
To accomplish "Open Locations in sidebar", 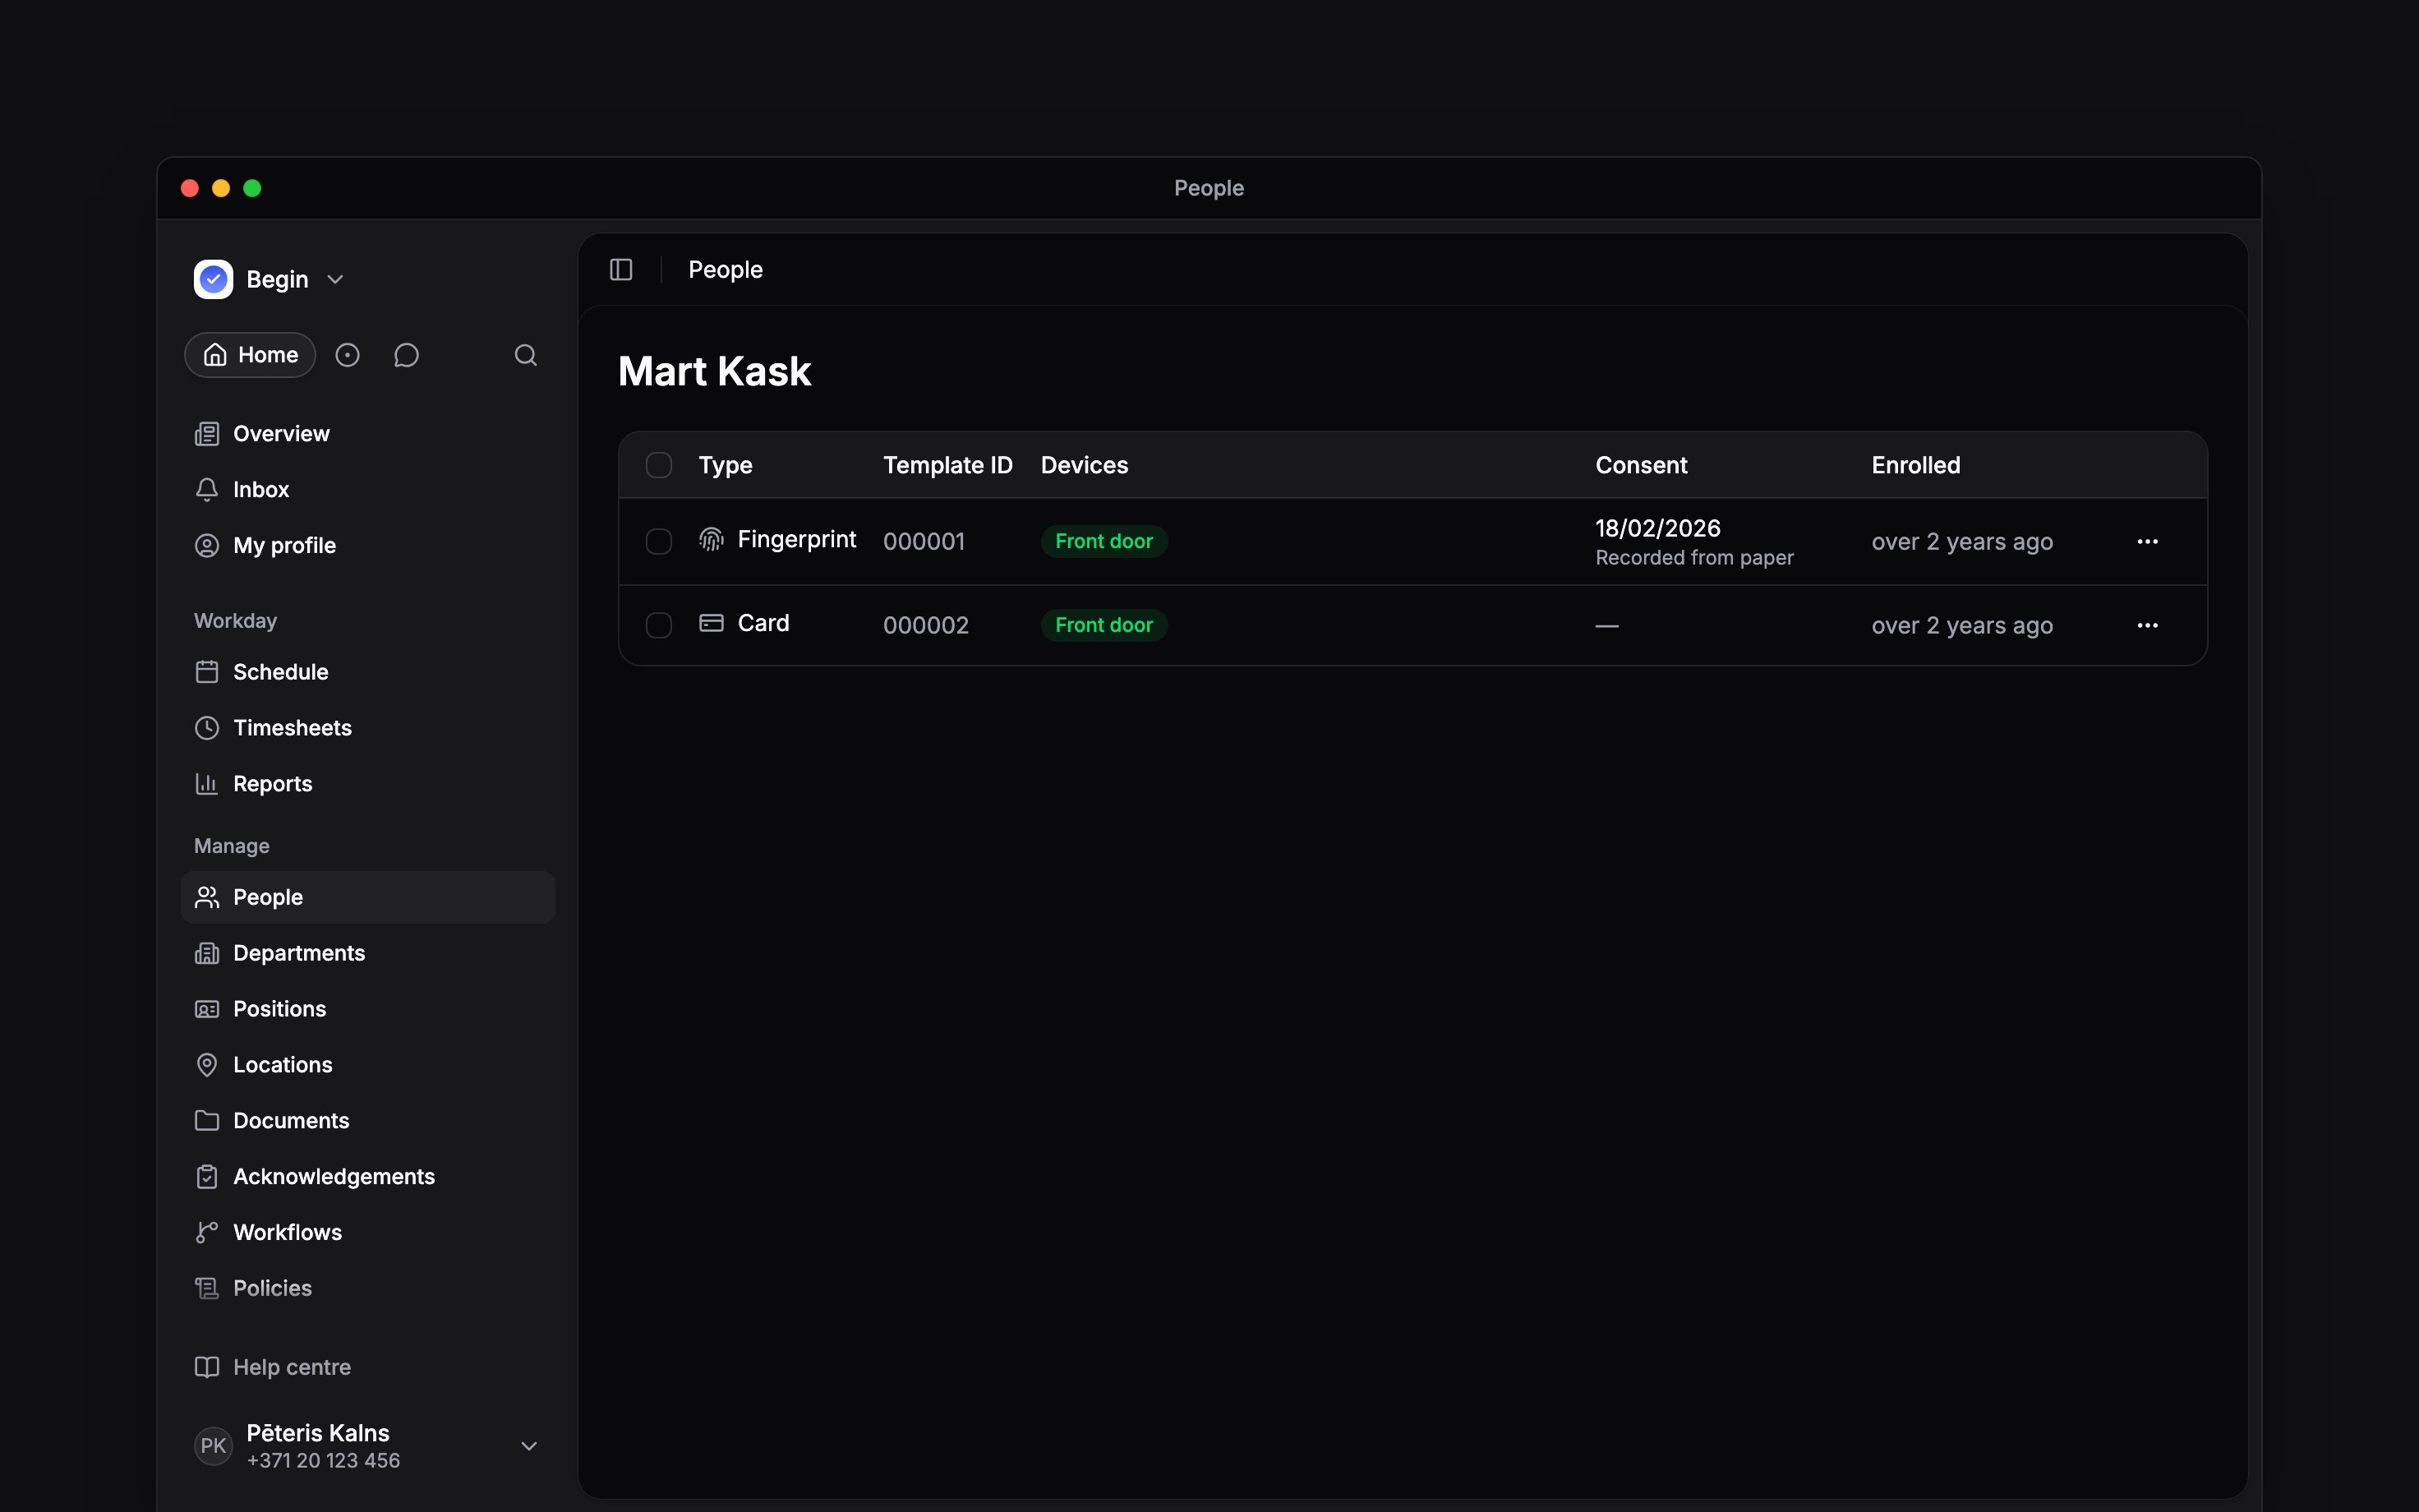I will tap(368, 1065).
